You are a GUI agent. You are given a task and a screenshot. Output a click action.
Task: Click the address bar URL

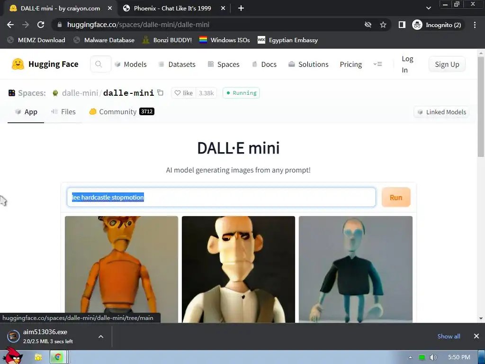point(138,25)
